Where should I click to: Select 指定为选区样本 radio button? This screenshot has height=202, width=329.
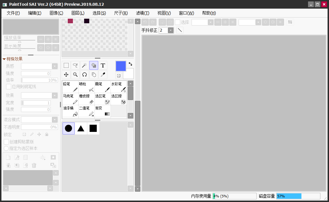tap(6, 149)
